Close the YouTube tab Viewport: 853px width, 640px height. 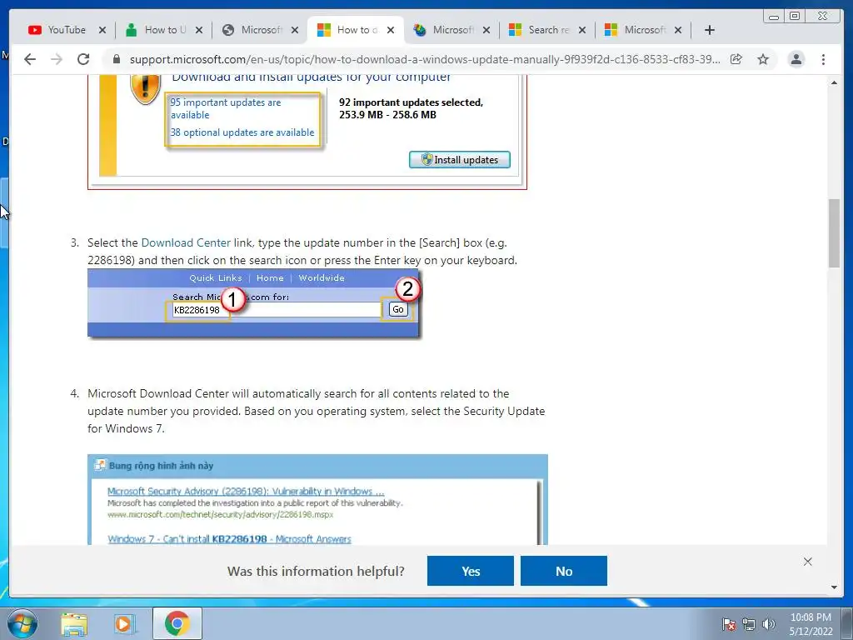102,30
